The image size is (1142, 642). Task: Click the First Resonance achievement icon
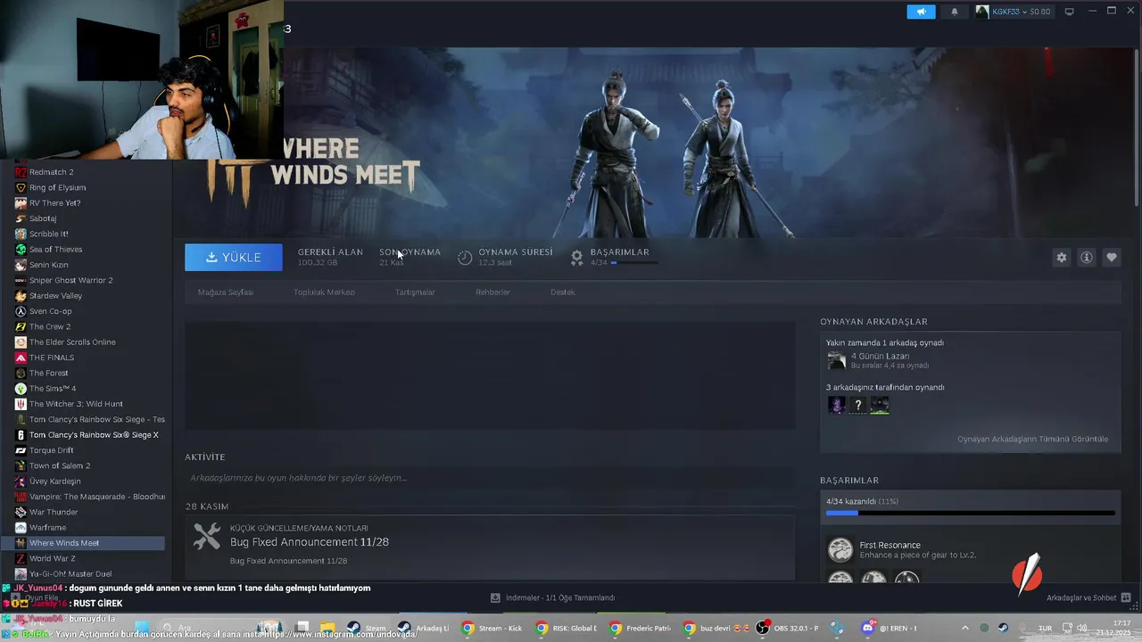pos(840,549)
